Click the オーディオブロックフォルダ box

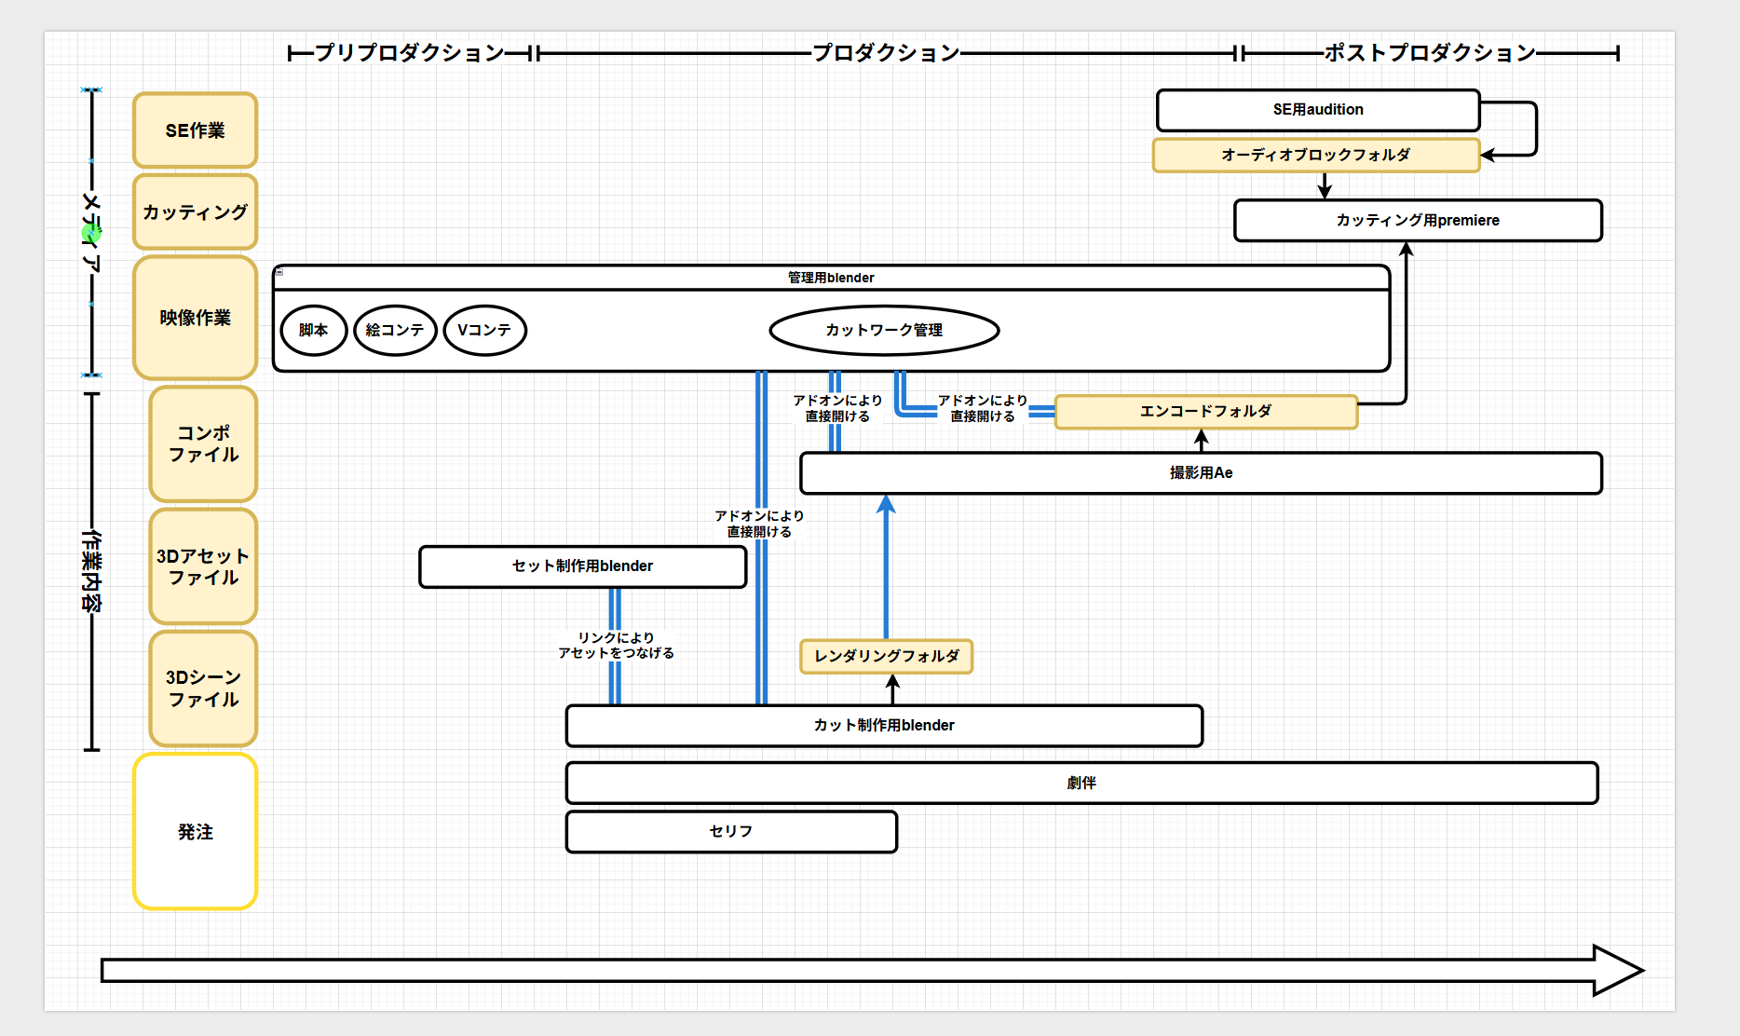pos(1316,155)
